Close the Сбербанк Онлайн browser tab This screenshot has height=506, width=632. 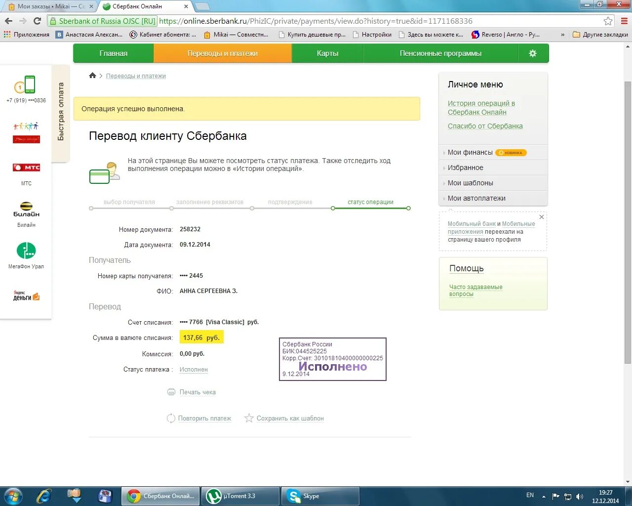coord(186,6)
